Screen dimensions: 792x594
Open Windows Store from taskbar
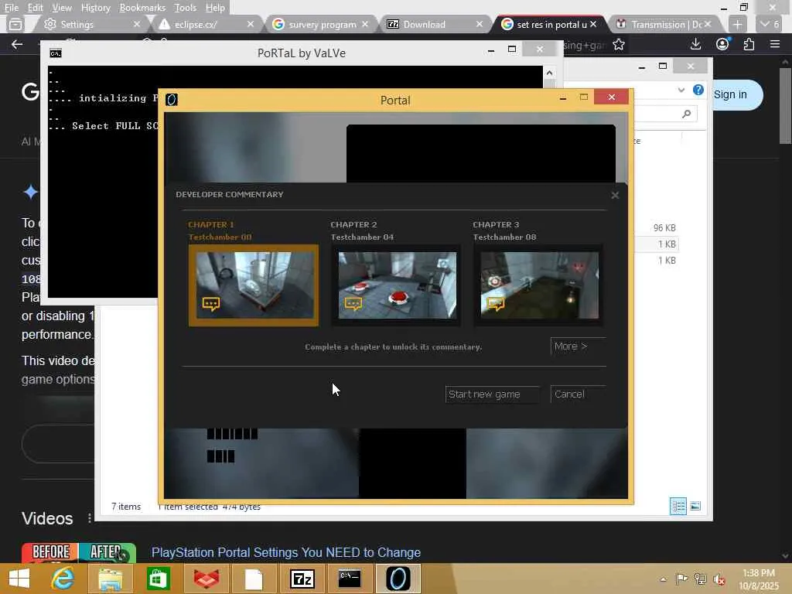click(158, 579)
